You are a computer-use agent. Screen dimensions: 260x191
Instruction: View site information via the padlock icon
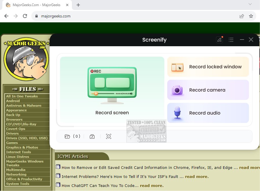tap(36, 16)
